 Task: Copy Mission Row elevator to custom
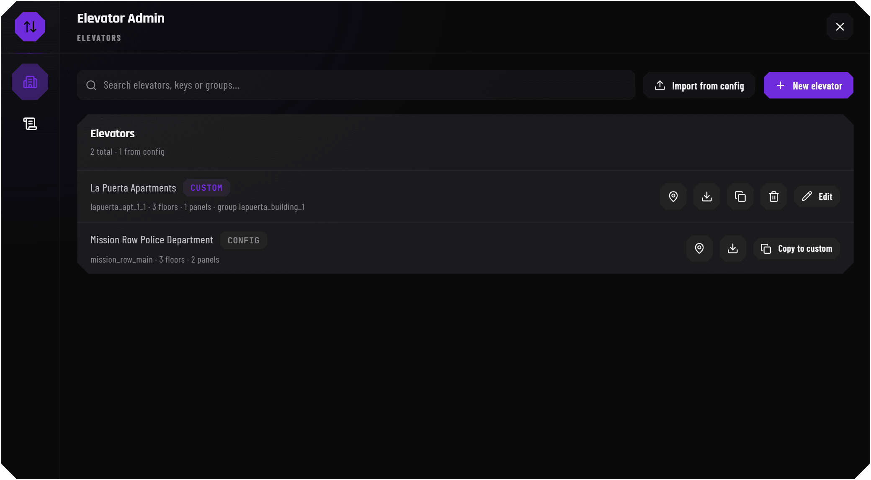pos(796,249)
